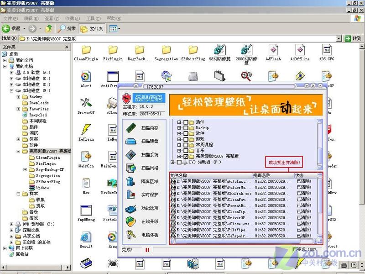Select the ChkDisk.exe result row
This screenshot has height=274, width=365.
pos(244,193)
